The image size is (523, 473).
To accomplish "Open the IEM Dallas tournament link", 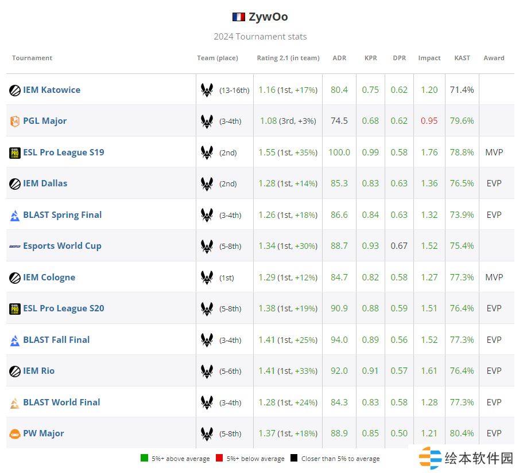I will tap(45, 183).
